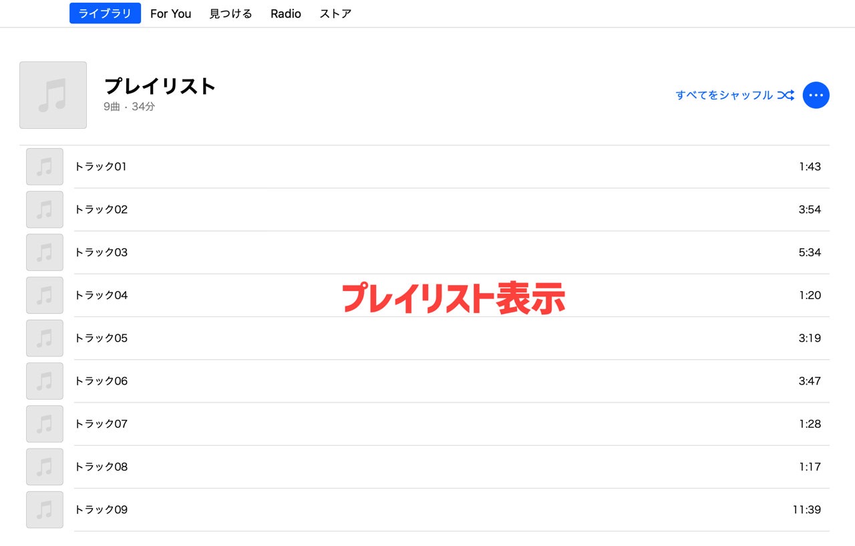Open the 見つける tab

point(230,13)
